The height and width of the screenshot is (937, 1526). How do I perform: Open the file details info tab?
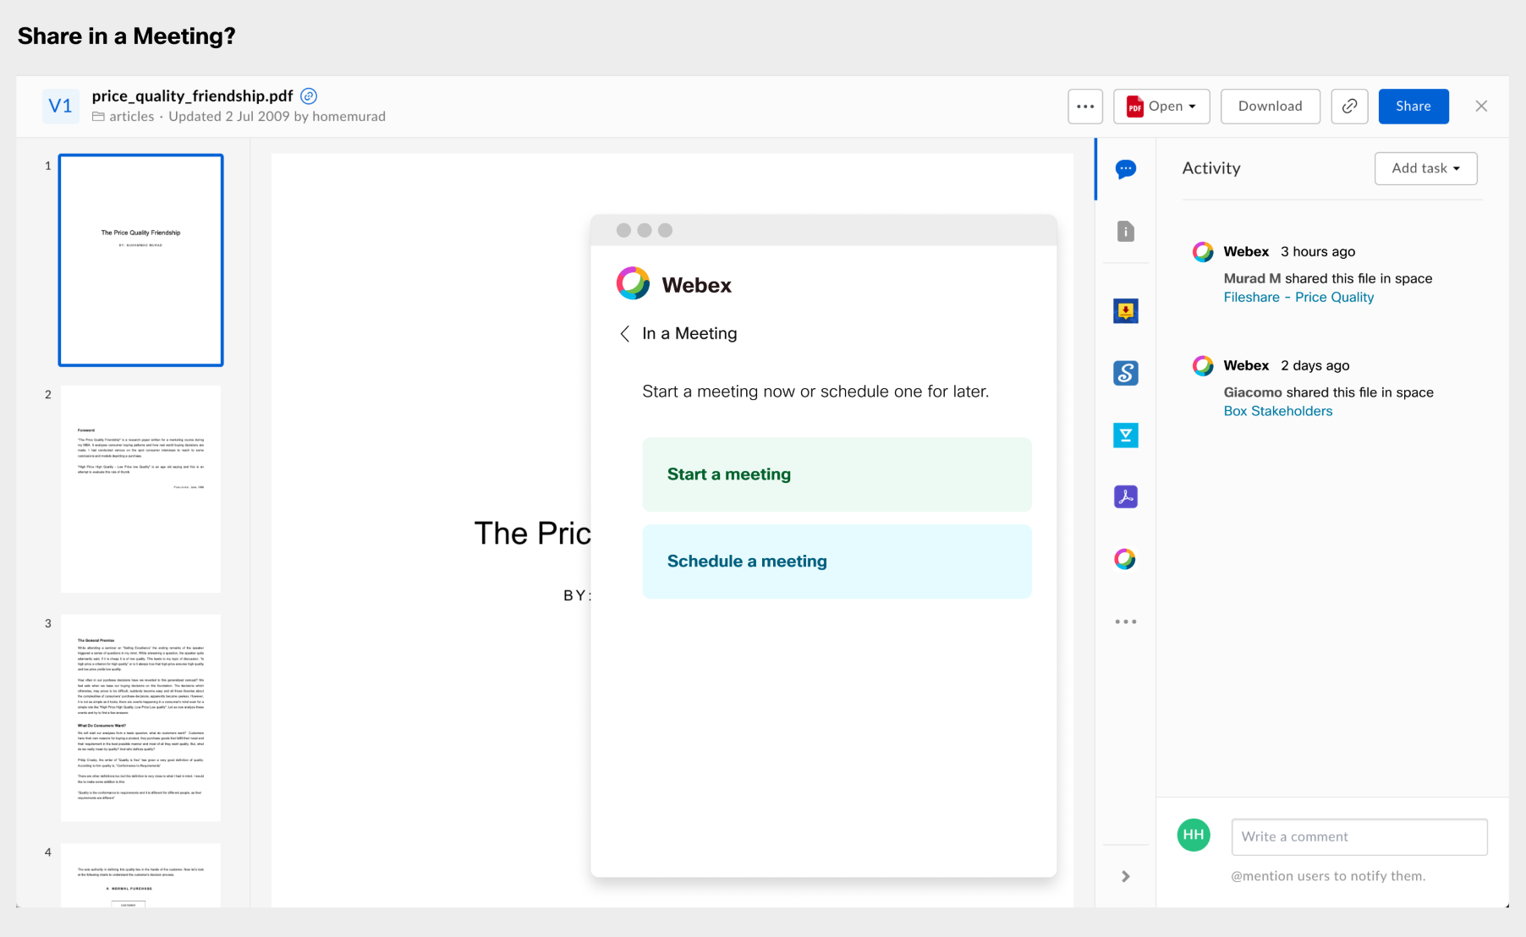(1126, 231)
